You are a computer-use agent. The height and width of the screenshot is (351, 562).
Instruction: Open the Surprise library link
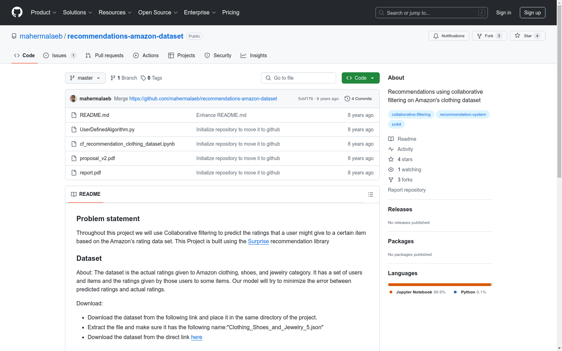[259, 241]
